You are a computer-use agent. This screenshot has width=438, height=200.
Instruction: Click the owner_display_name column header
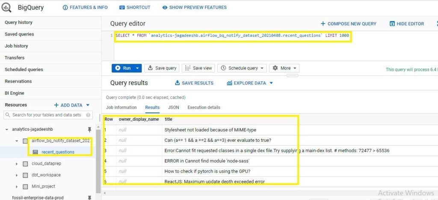pos(139,119)
